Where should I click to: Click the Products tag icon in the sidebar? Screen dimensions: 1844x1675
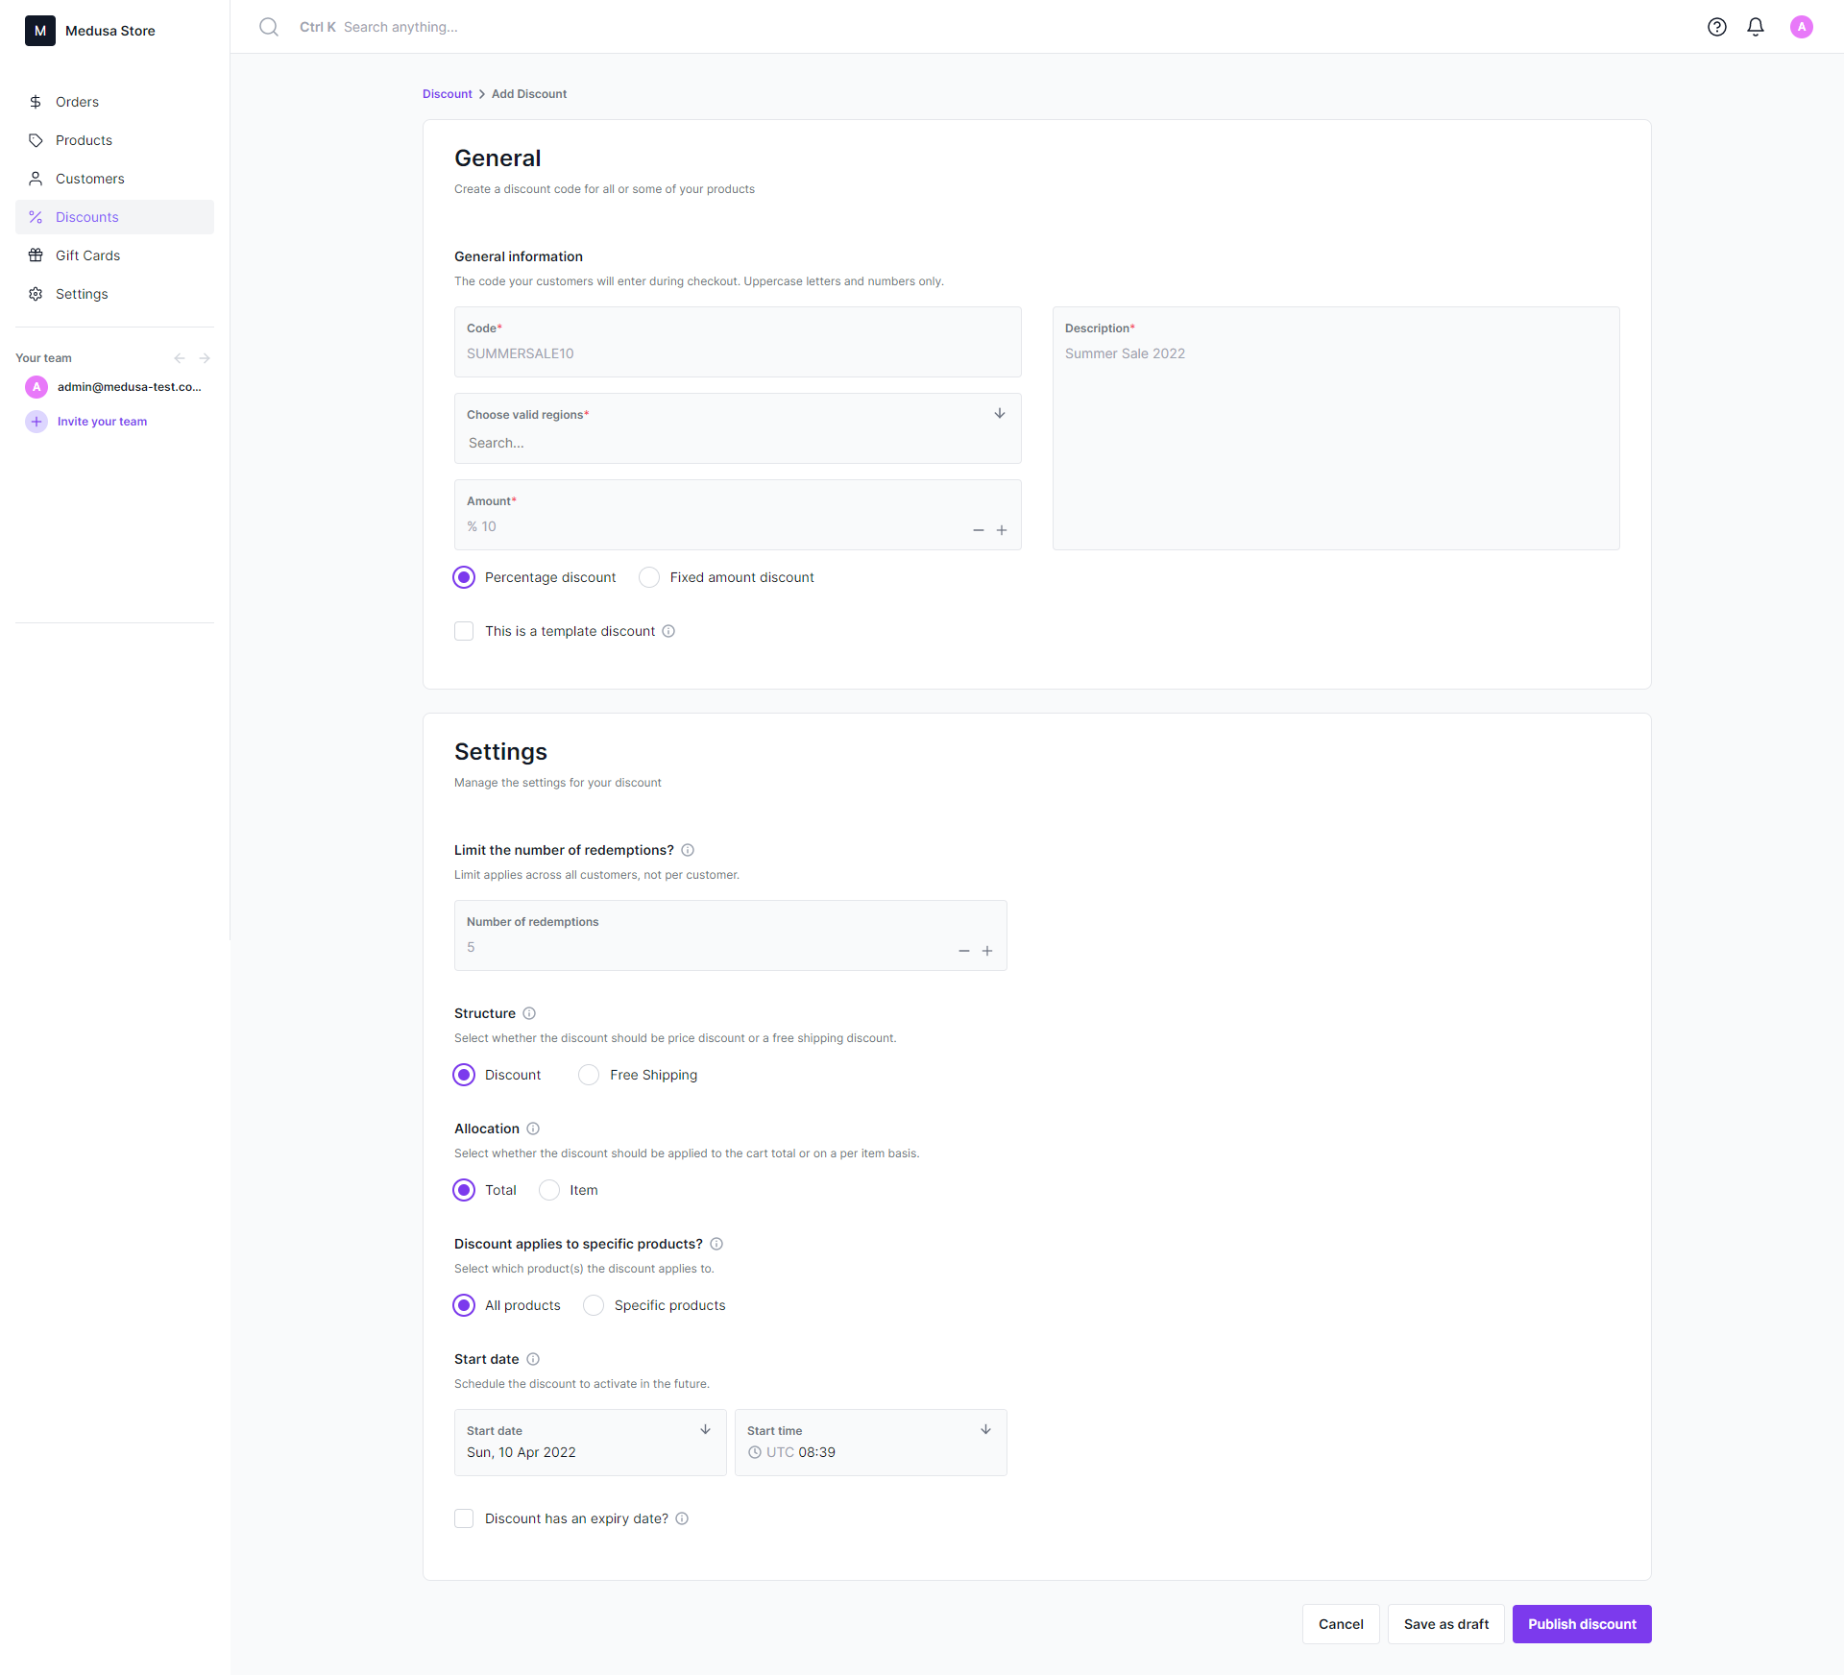(x=36, y=140)
